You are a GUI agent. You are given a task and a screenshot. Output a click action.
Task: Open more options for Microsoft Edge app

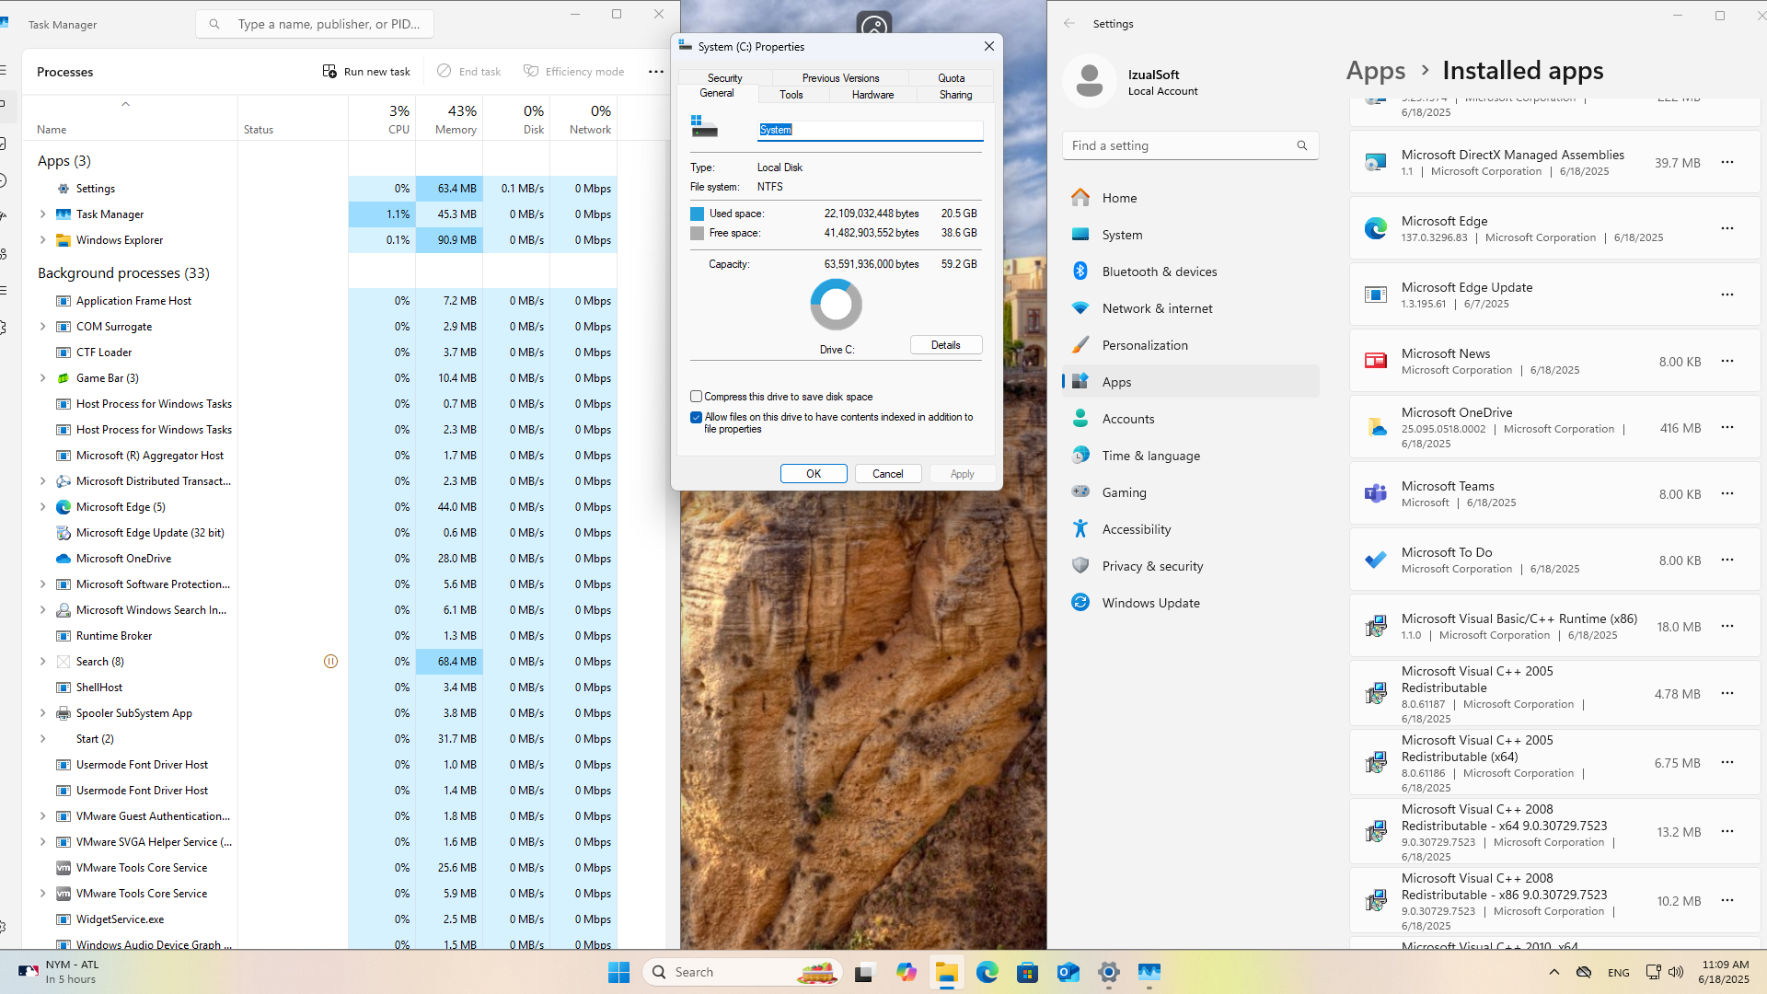(x=1727, y=228)
